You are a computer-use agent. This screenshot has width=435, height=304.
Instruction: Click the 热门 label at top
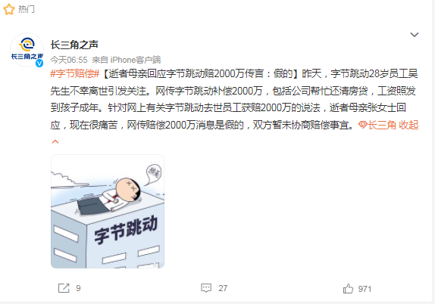[27, 9]
